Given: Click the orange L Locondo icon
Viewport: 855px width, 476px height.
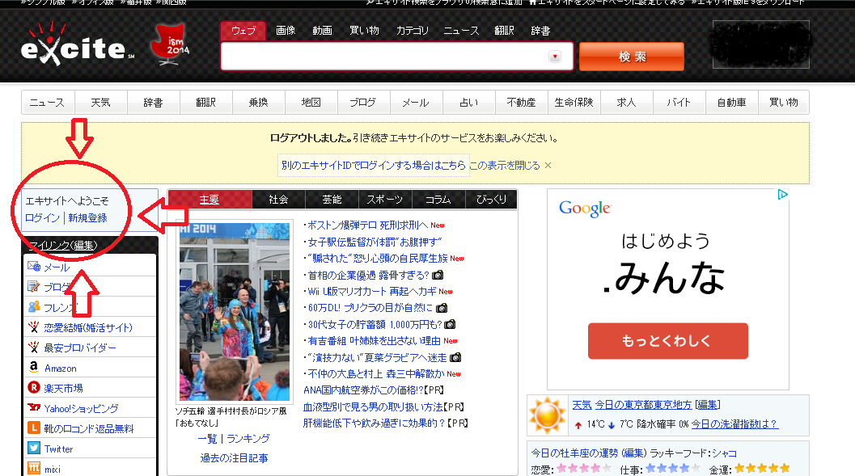Looking at the screenshot, I should [x=34, y=428].
